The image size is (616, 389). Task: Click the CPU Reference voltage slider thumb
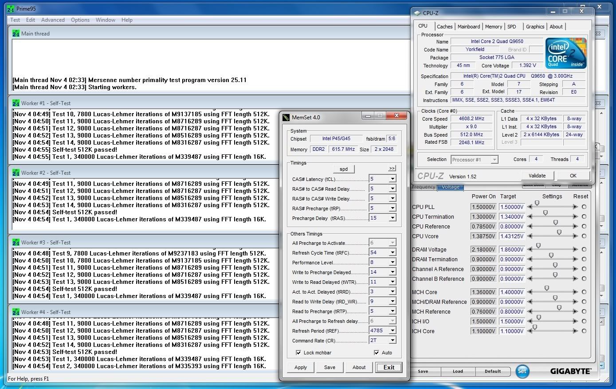coord(556,223)
